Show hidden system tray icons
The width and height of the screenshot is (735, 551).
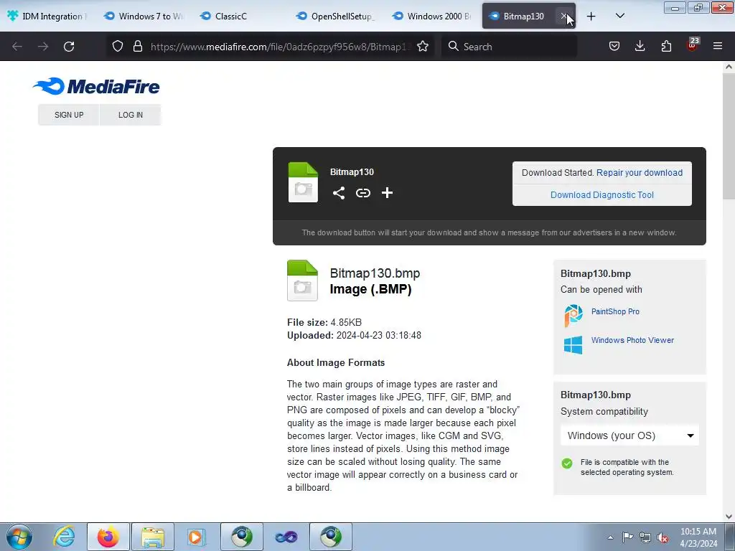(610, 537)
